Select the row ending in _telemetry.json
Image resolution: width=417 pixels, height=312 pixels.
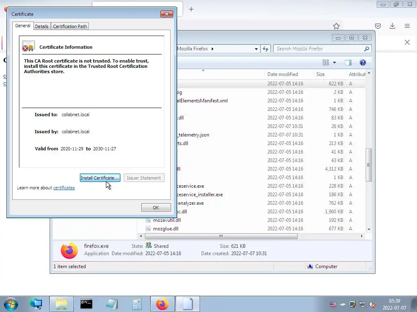click(271, 135)
